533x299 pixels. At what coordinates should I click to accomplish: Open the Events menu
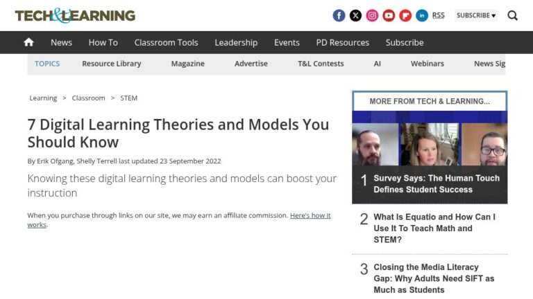[287, 42]
